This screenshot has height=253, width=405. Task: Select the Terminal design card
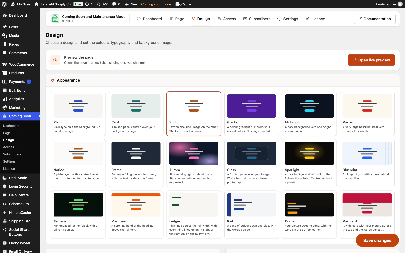pyautogui.click(x=78, y=215)
